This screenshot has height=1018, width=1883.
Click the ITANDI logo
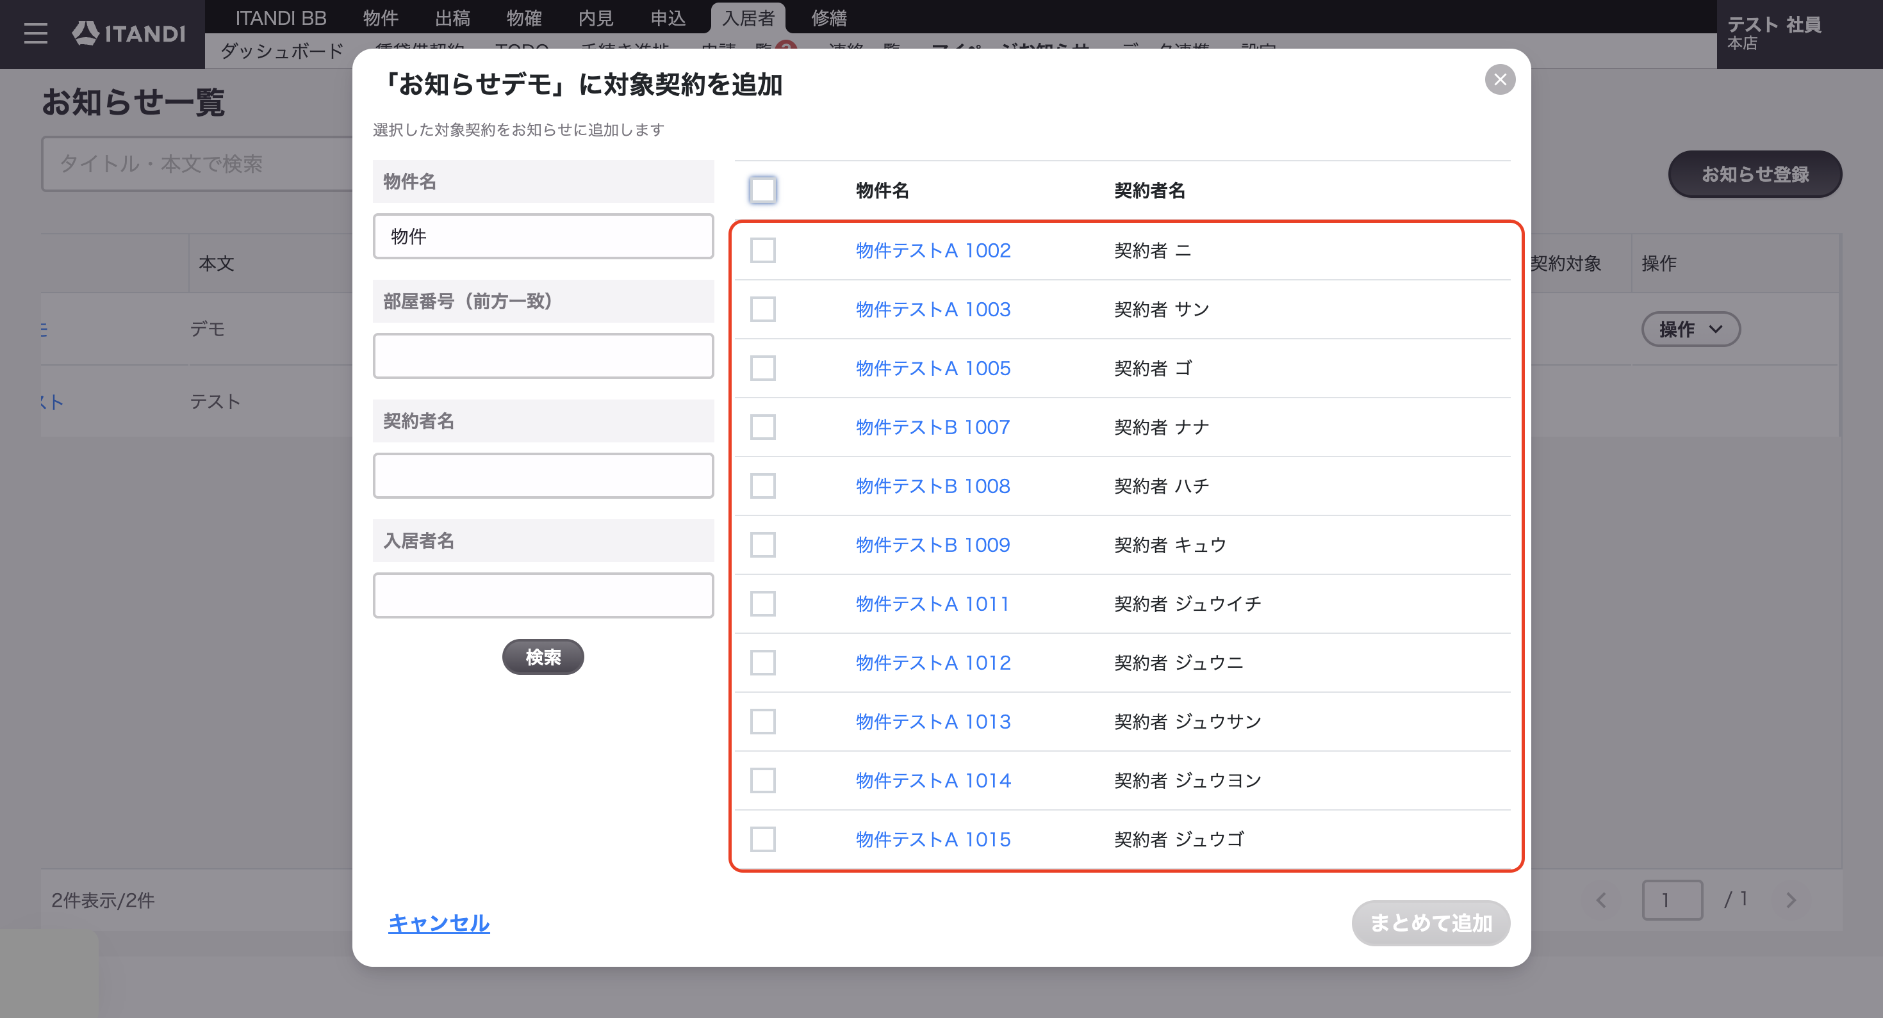(129, 33)
